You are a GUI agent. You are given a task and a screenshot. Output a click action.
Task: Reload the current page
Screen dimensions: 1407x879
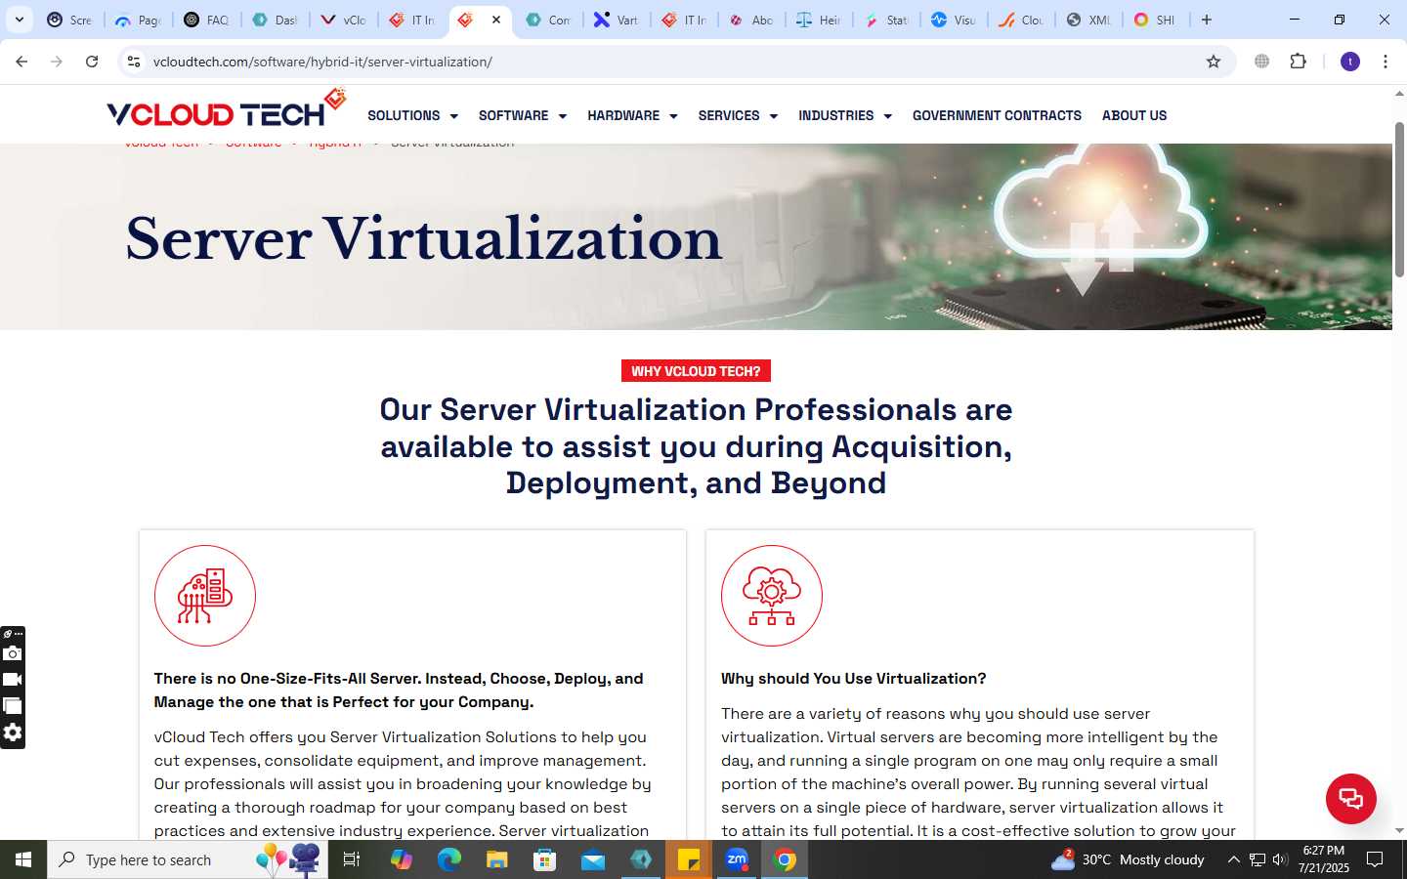pyautogui.click(x=92, y=62)
